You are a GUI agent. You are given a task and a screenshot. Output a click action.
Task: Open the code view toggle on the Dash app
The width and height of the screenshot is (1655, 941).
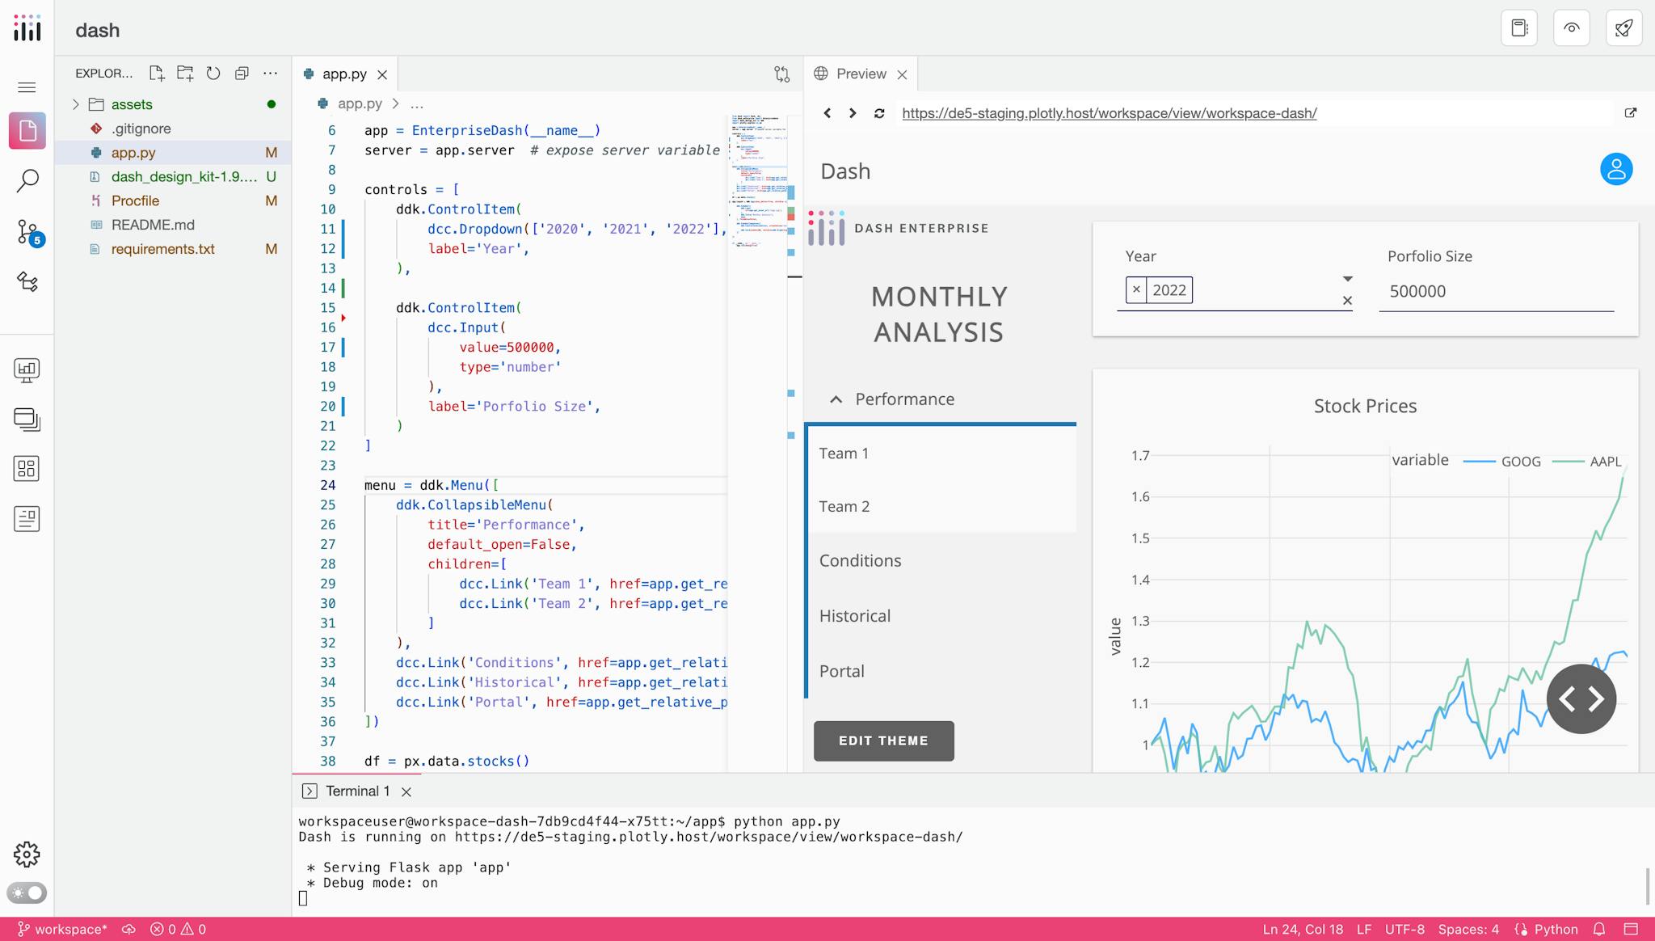click(1581, 698)
